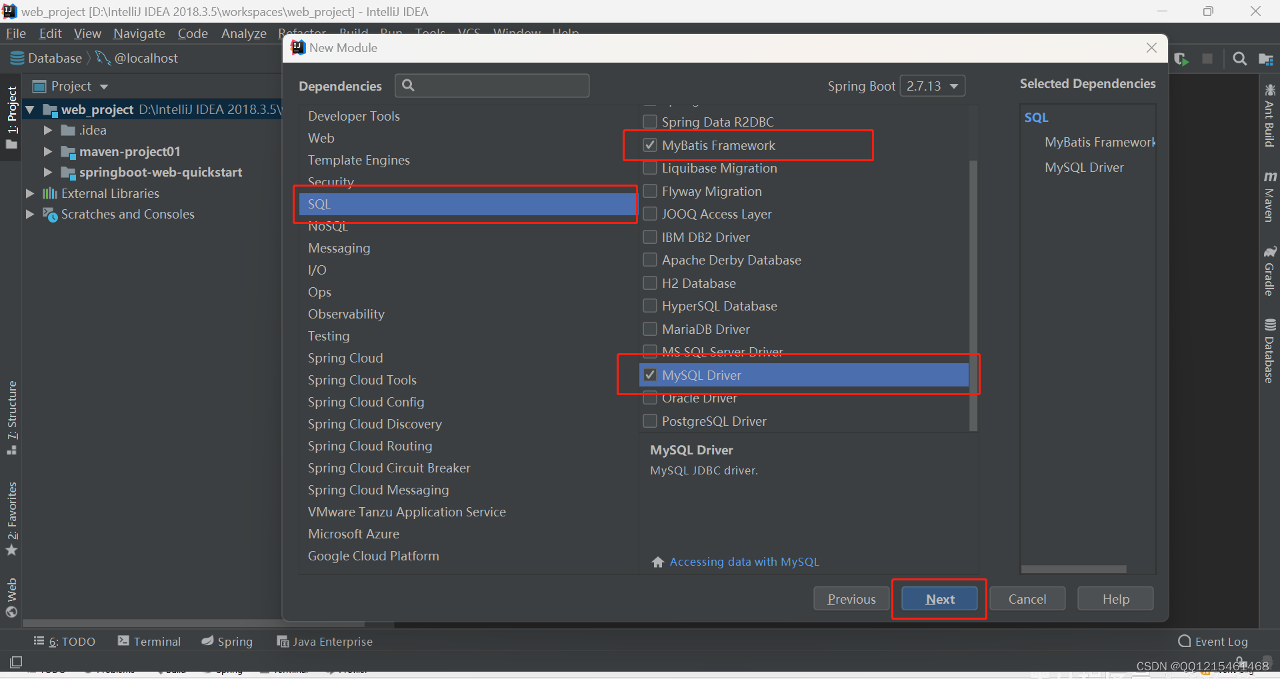This screenshot has width=1280, height=679.
Task: Click the Next button
Action: coord(940,599)
